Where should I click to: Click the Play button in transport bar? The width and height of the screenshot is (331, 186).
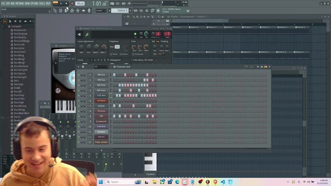click(x=61, y=4)
